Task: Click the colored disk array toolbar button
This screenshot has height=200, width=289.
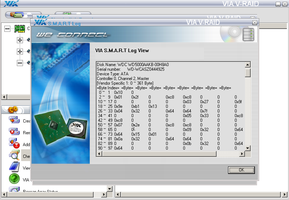Action: [x=17, y=15]
